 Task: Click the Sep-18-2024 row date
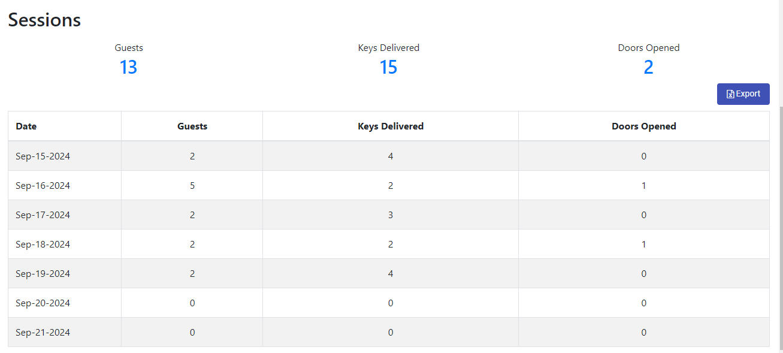click(43, 245)
